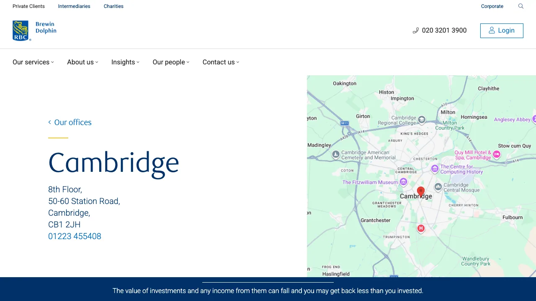Expand the Our services dropdown

pyautogui.click(x=33, y=62)
